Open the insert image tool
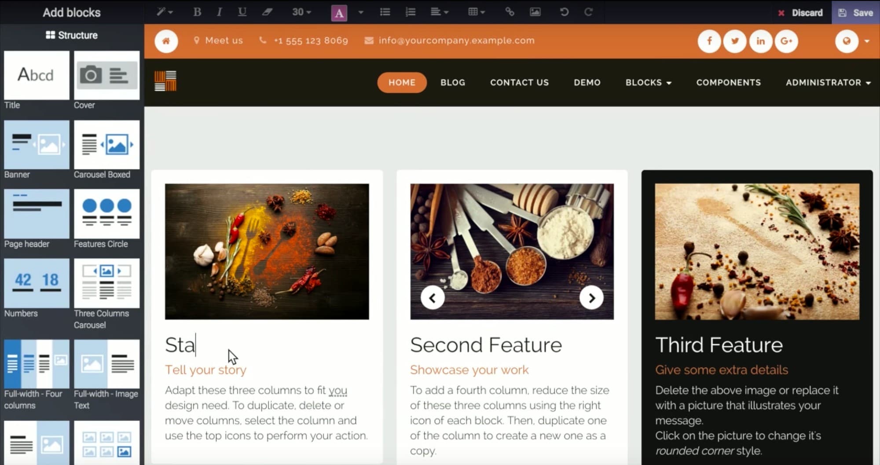This screenshot has height=465, width=880. (x=535, y=12)
